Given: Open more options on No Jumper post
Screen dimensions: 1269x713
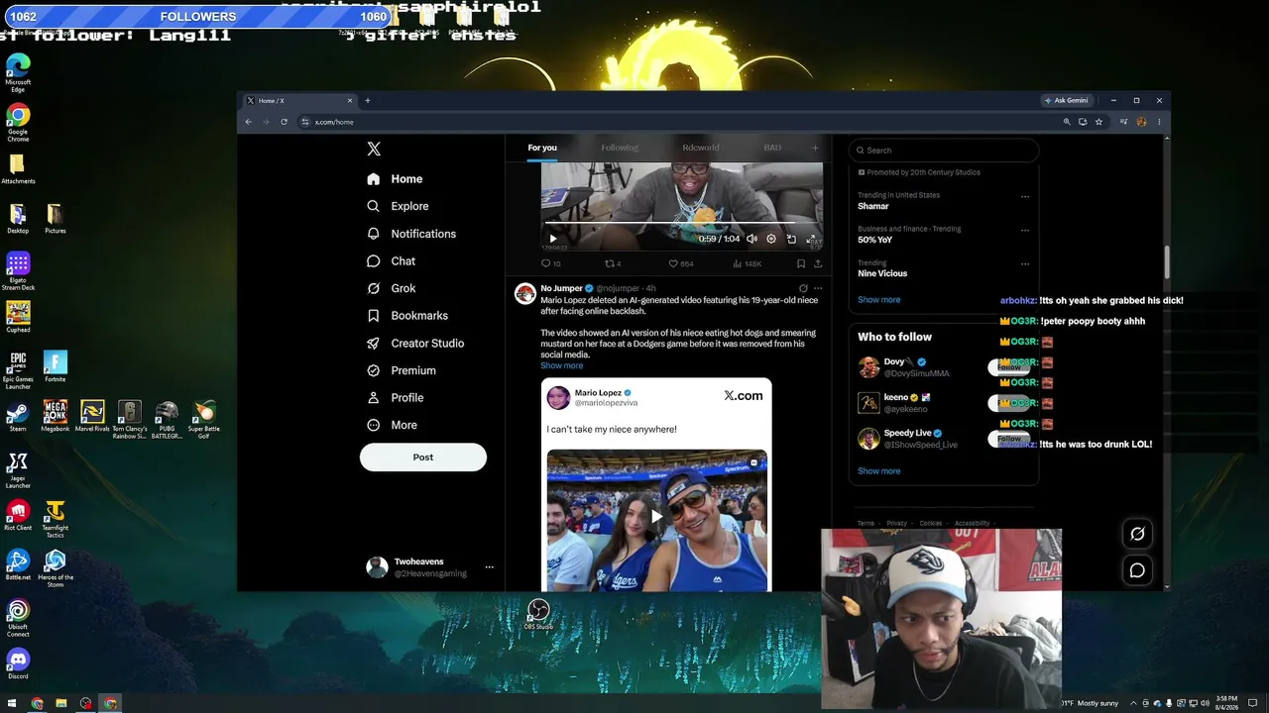Looking at the screenshot, I should click(818, 288).
